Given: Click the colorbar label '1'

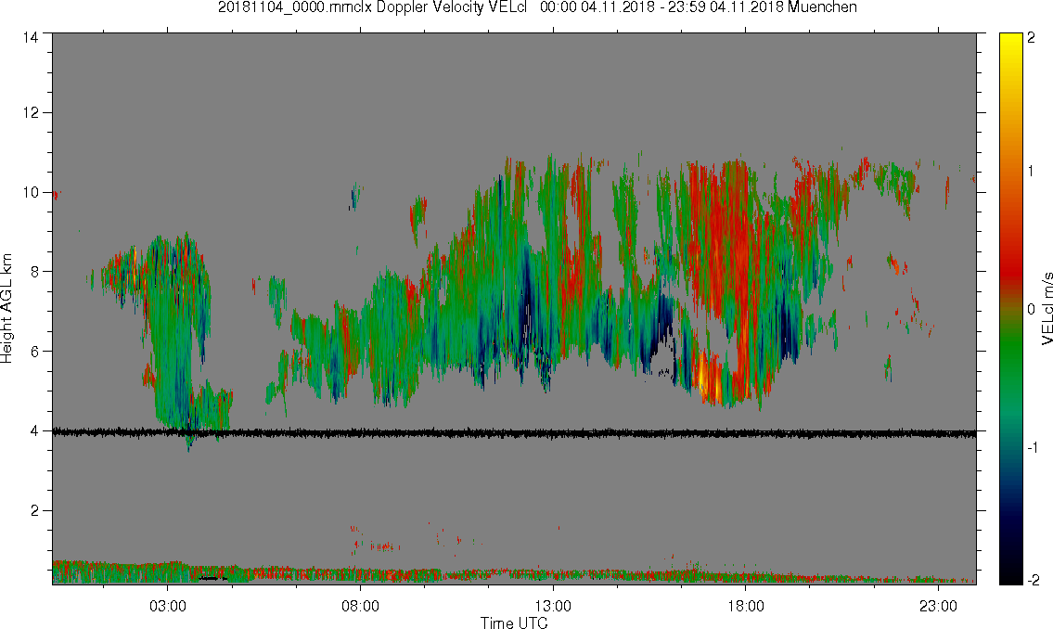Looking at the screenshot, I should (x=1031, y=172).
